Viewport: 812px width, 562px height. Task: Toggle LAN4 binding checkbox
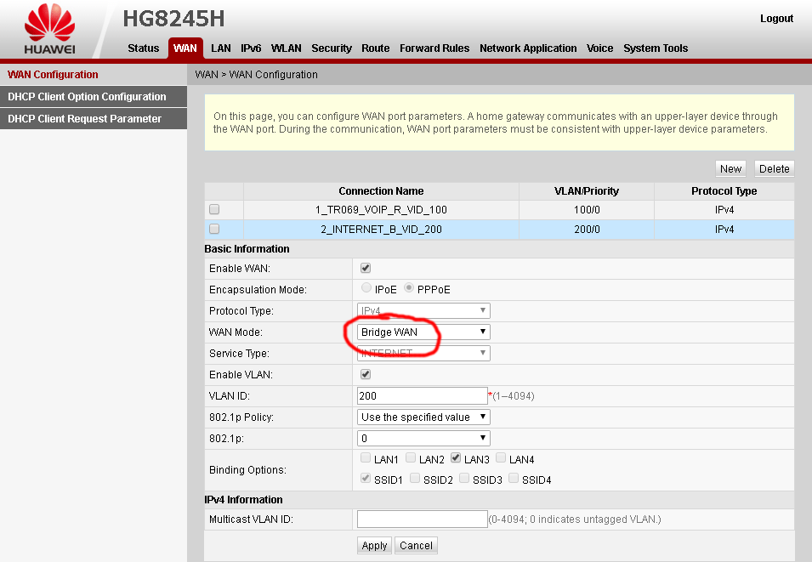501,457
